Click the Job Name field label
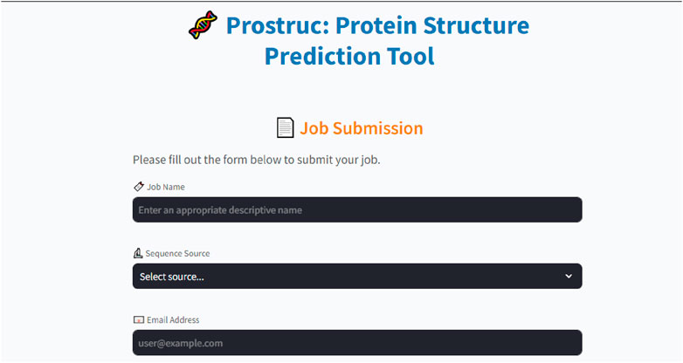The height and width of the screenshot is (363, 683). point(166,187)
